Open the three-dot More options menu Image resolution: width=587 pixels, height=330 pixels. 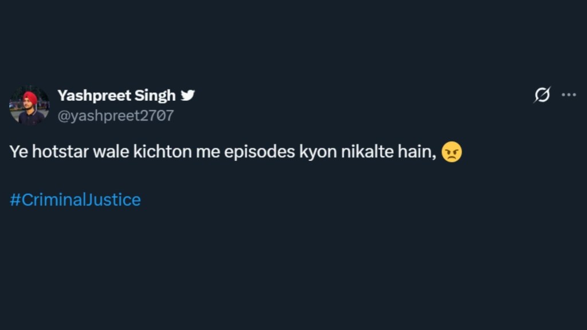tap(569, 95)
